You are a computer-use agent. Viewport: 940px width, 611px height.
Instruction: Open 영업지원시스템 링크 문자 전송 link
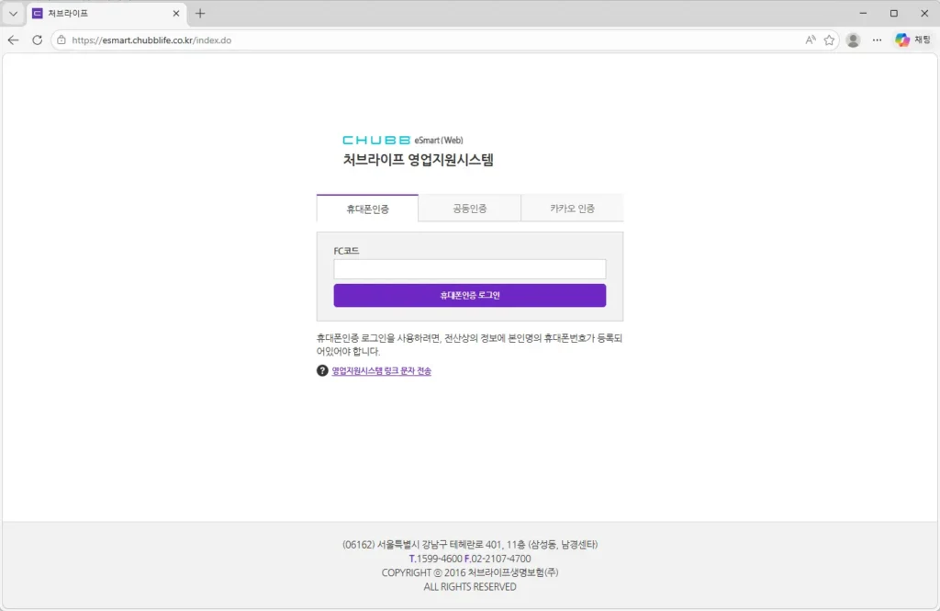tap(381, 371)
